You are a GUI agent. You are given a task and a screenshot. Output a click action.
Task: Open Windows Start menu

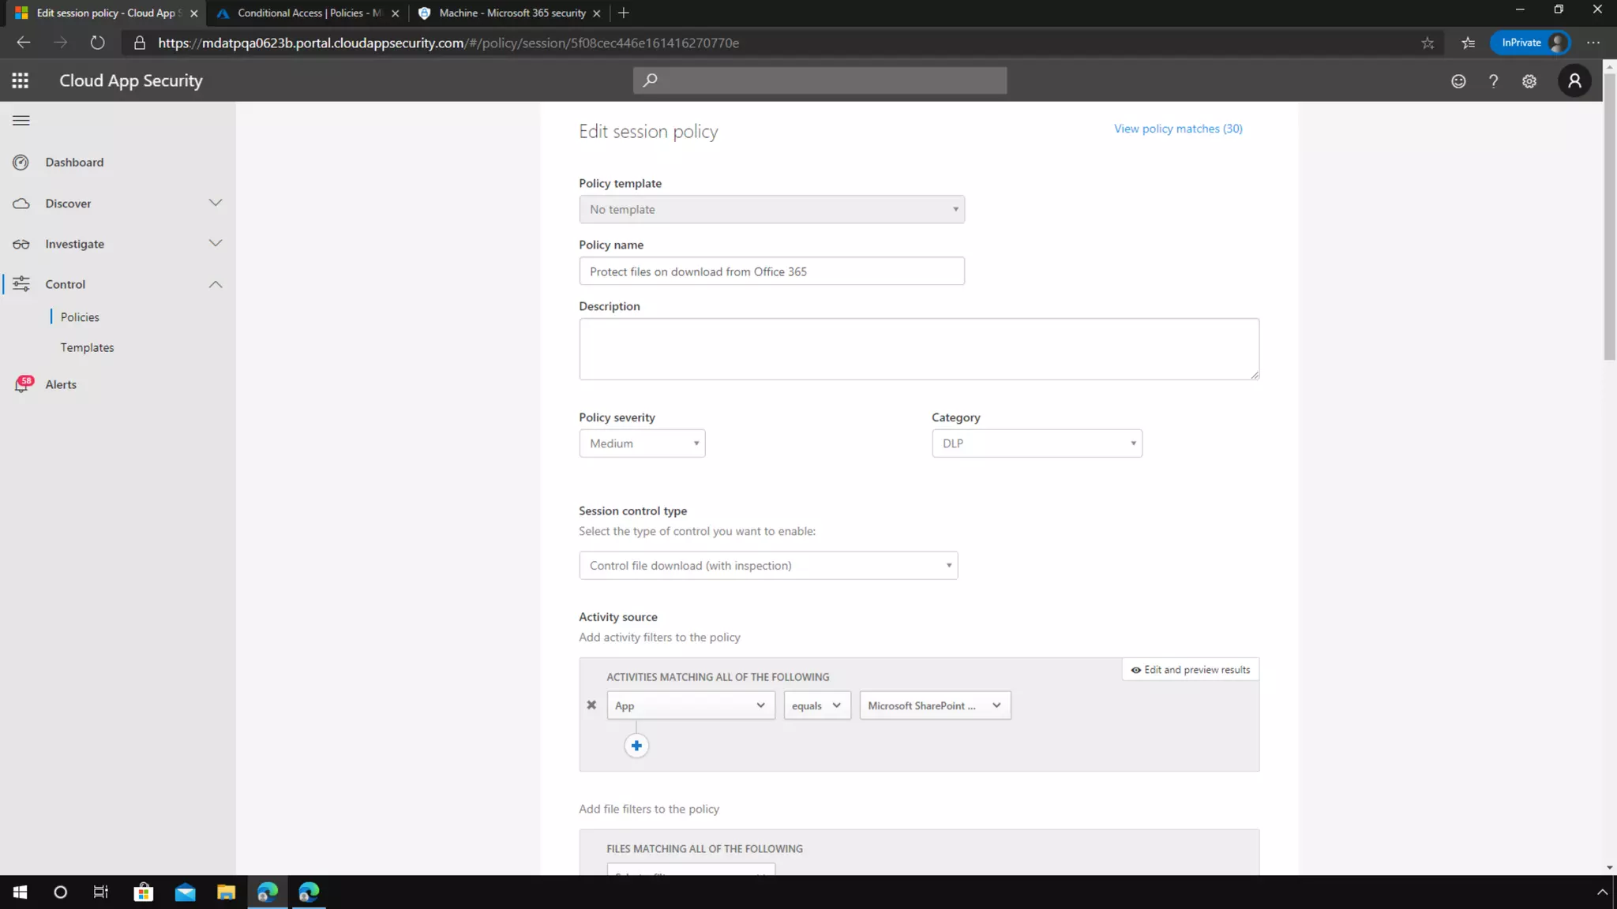(21, 892)
